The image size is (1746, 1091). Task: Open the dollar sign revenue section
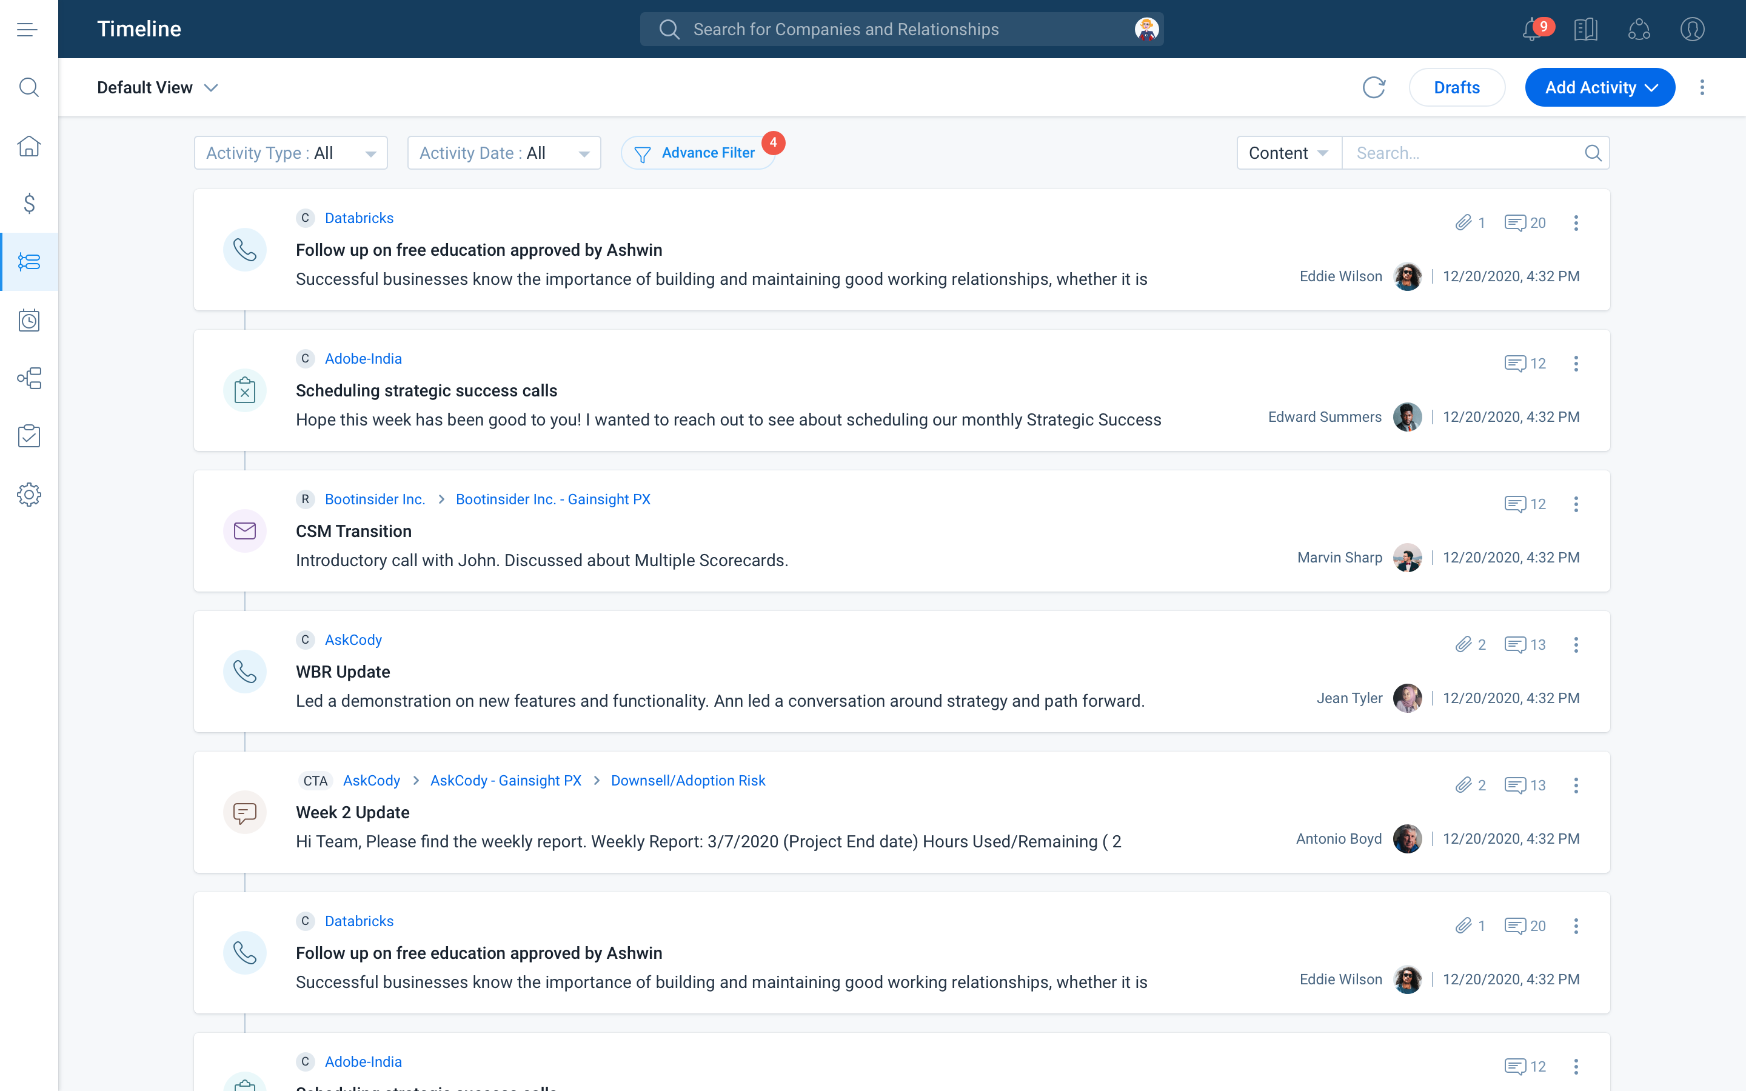click(x=29, y=204)
